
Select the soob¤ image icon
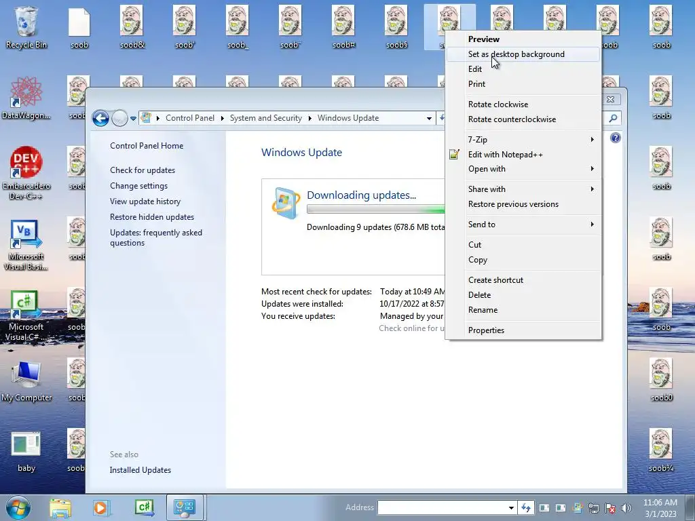[x=343, y=27]
